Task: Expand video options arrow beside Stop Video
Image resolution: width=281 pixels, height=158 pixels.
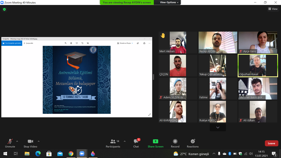Action: click(38, 141)
